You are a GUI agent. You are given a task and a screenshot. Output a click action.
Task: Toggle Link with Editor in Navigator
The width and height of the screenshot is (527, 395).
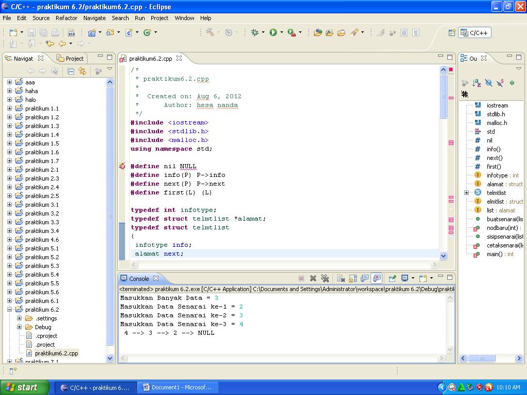pyautogui.click(x=82, y=71)
